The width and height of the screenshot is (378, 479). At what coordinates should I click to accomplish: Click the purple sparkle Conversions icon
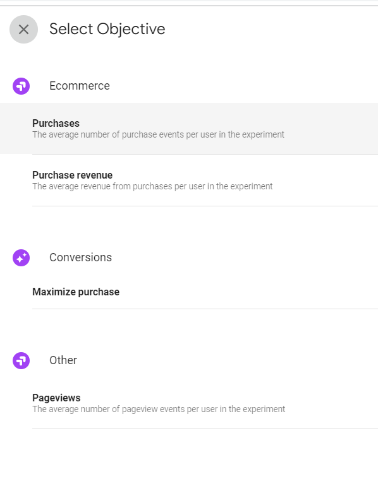21,258
